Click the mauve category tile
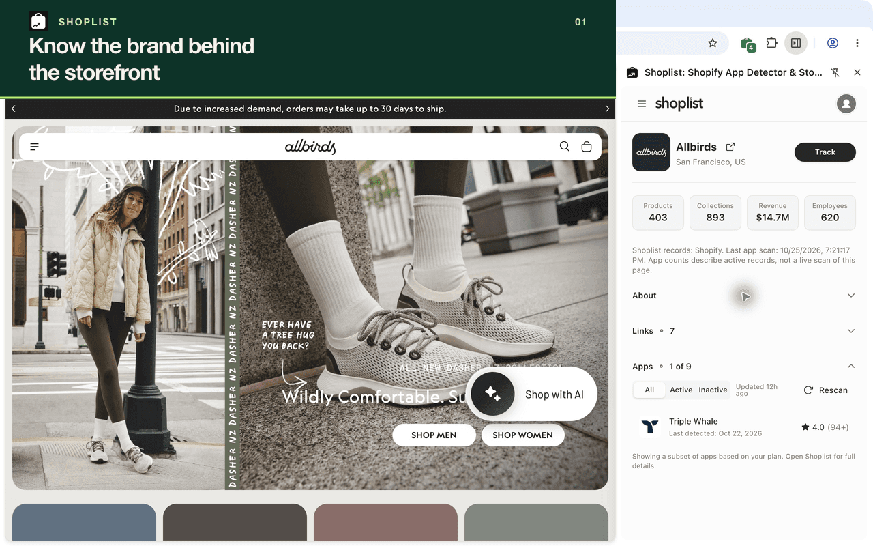873x546 pixels. (x=385, y=522)
